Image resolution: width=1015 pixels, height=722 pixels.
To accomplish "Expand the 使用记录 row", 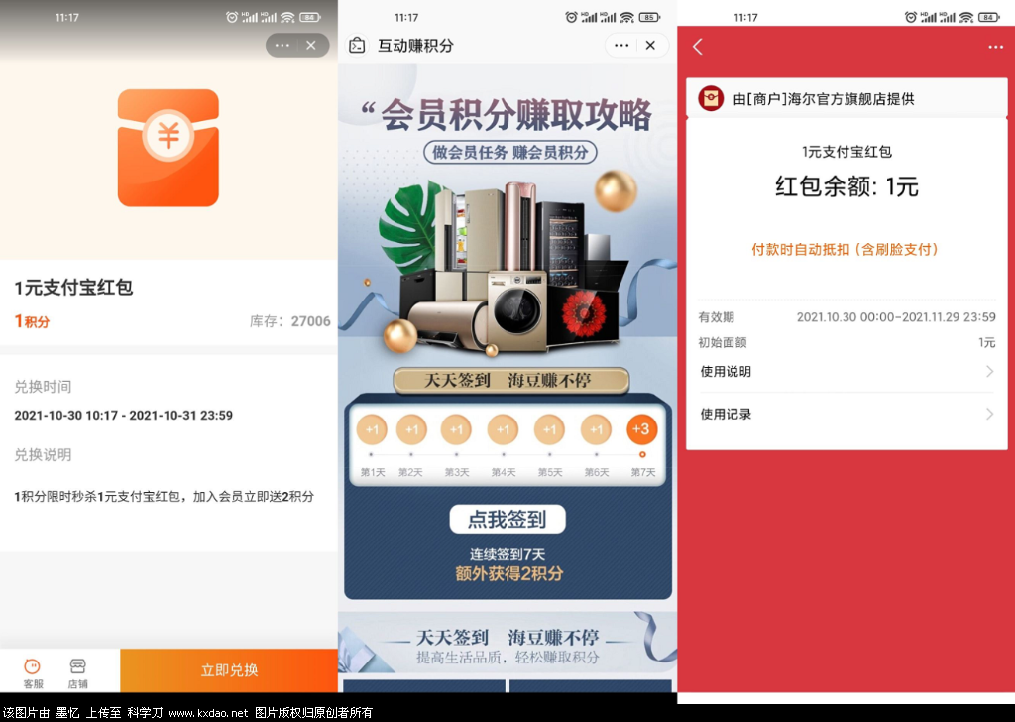I will click(x=846, y=414).
